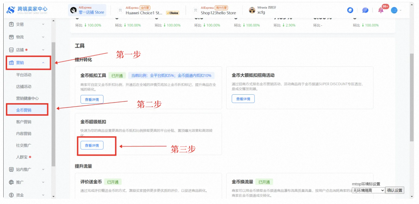Viewport: 419px width, 204px height.
Task: Expand the 店铺 menu section
Action: coord(43,50)
